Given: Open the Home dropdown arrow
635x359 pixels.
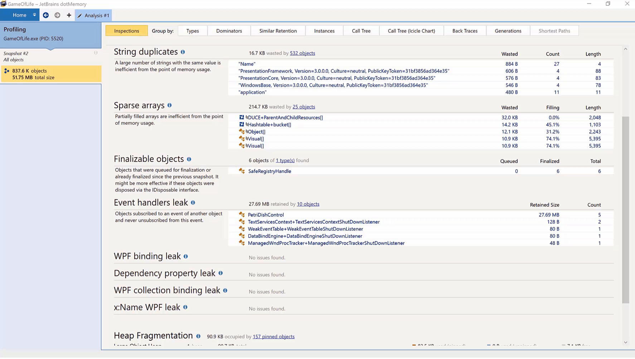Looking at the screenshot, I should 34,15.
